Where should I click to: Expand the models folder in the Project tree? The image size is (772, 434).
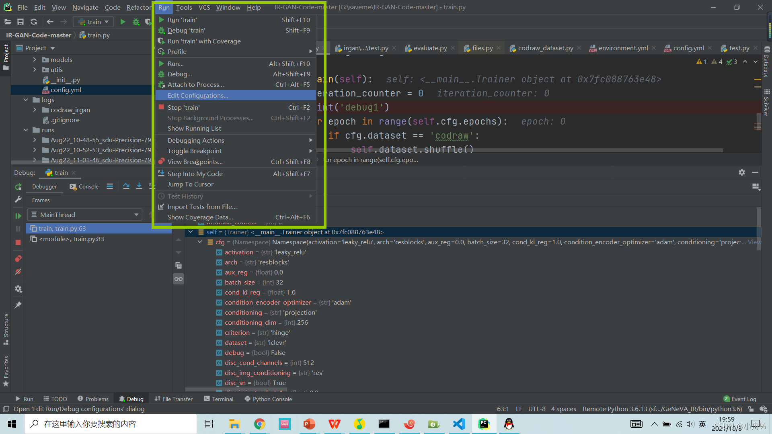(x=35, y=59)
